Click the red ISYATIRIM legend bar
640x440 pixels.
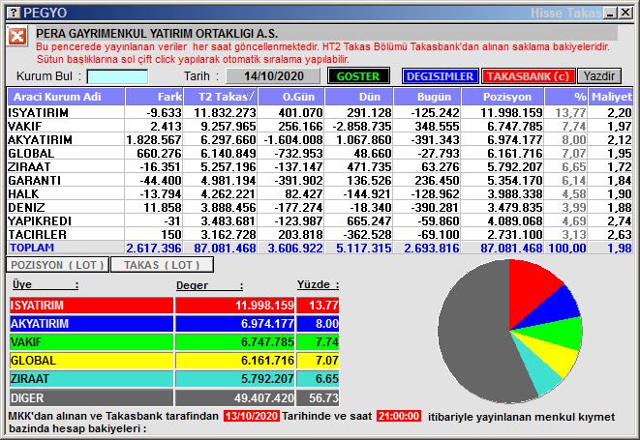(91, 305)
